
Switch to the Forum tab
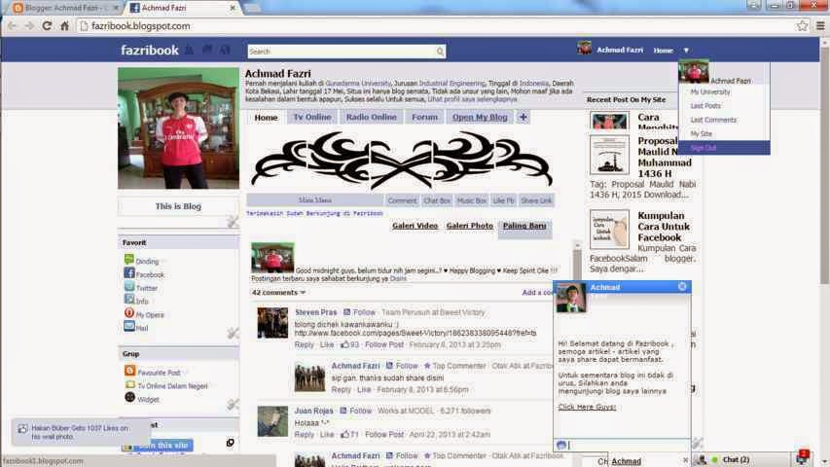[424, 117]
